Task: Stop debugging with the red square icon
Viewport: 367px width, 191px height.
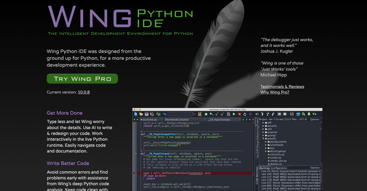Action: click(239, 114)
